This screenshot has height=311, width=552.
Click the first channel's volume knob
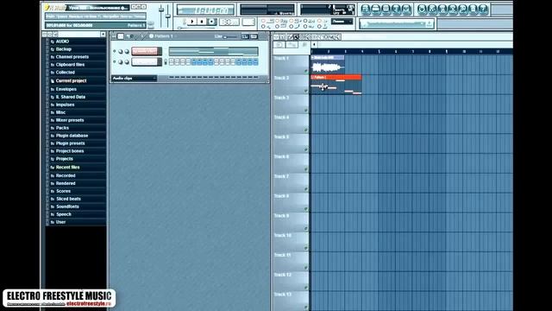pyautogui.click(x=127, y=52)
